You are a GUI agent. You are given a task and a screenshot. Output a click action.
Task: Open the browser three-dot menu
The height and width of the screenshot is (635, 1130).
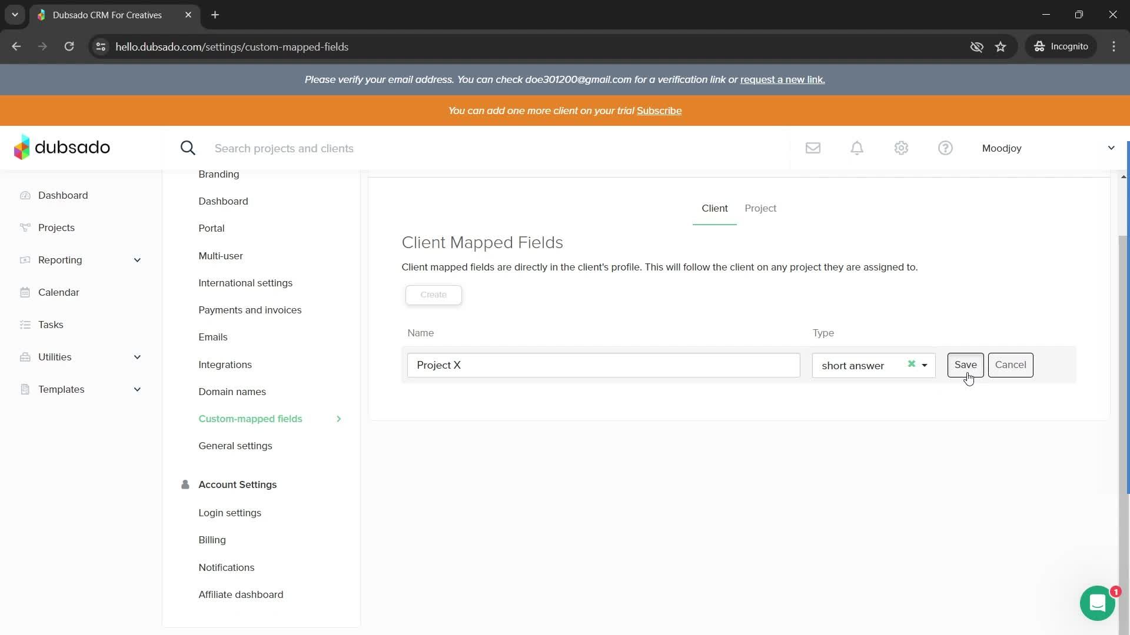tap(1114, 46)
